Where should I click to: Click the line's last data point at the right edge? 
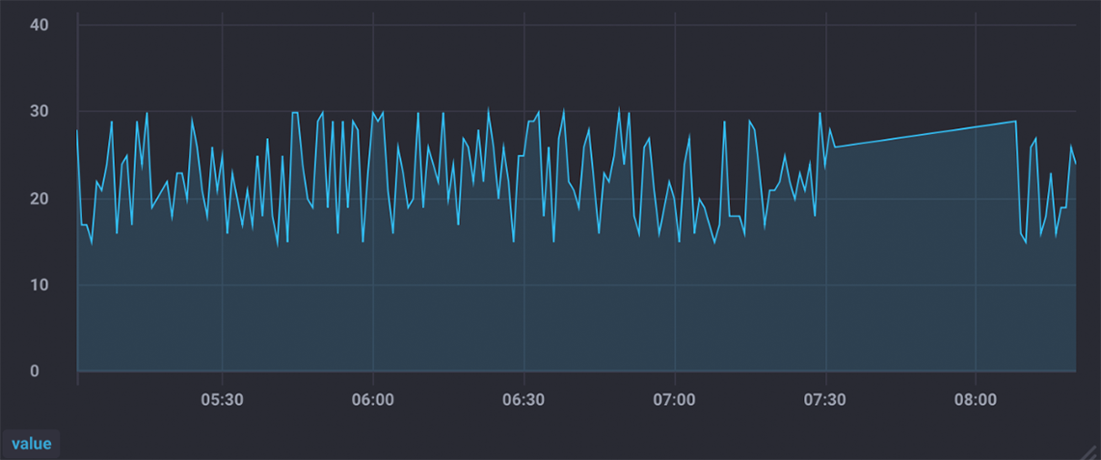pyautogui.click(x=1075, y=163)
